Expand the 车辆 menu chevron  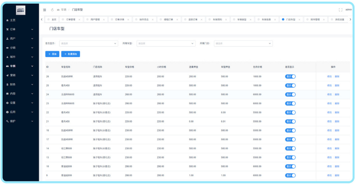tap(32, 66)
